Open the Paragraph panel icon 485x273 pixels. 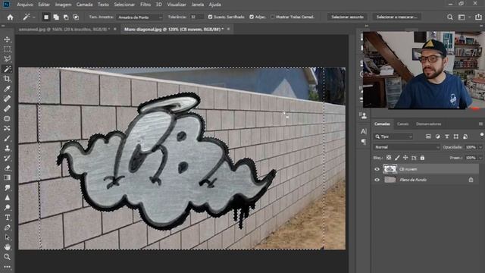tap(364, 142)
